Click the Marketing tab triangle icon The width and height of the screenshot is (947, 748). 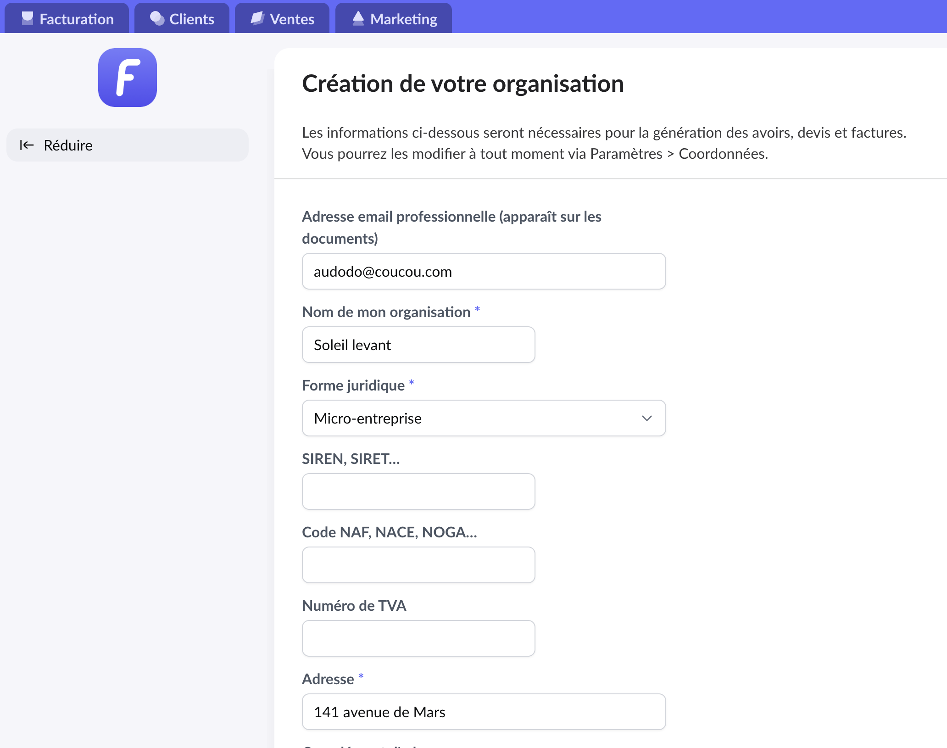[358, 18]
